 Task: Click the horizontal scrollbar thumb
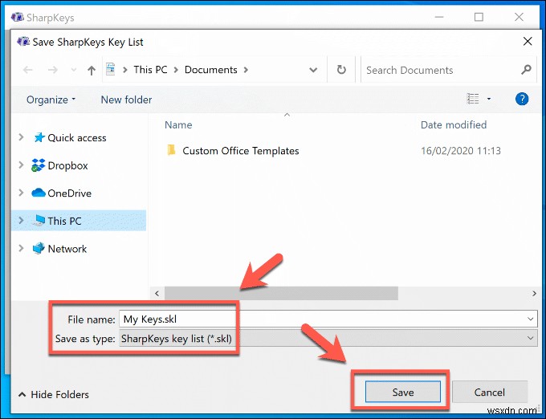(x=281, y=293)
